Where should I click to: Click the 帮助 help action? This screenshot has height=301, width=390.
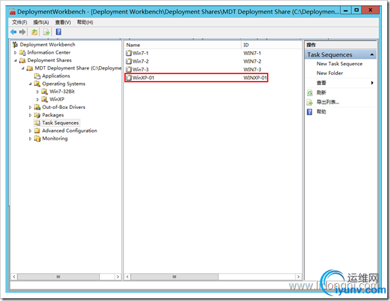321,112
